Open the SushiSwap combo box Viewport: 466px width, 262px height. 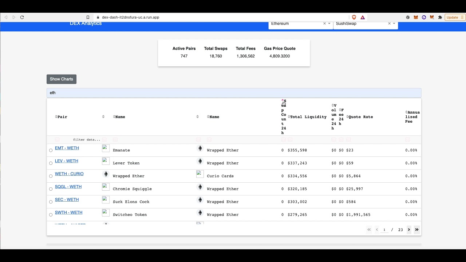click(x=366, y=25)
